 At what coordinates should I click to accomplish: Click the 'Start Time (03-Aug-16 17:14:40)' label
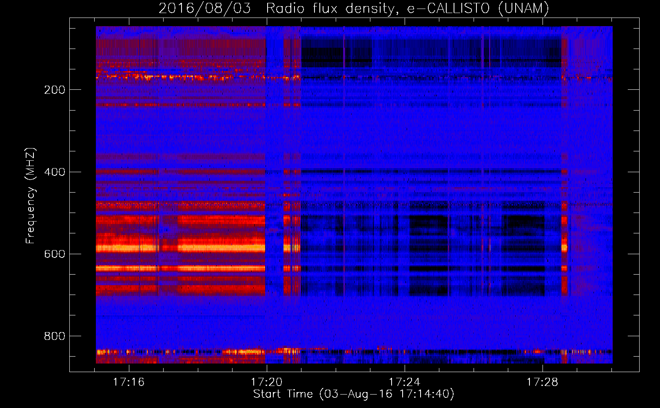(x=354, y=394)
